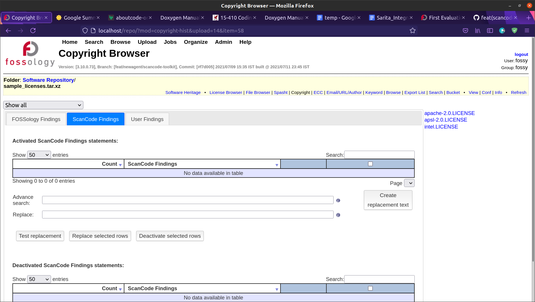Tick the deactivated table select-all checkbox
The width and height of the screenshot is (535, 302).
[371, 288]
